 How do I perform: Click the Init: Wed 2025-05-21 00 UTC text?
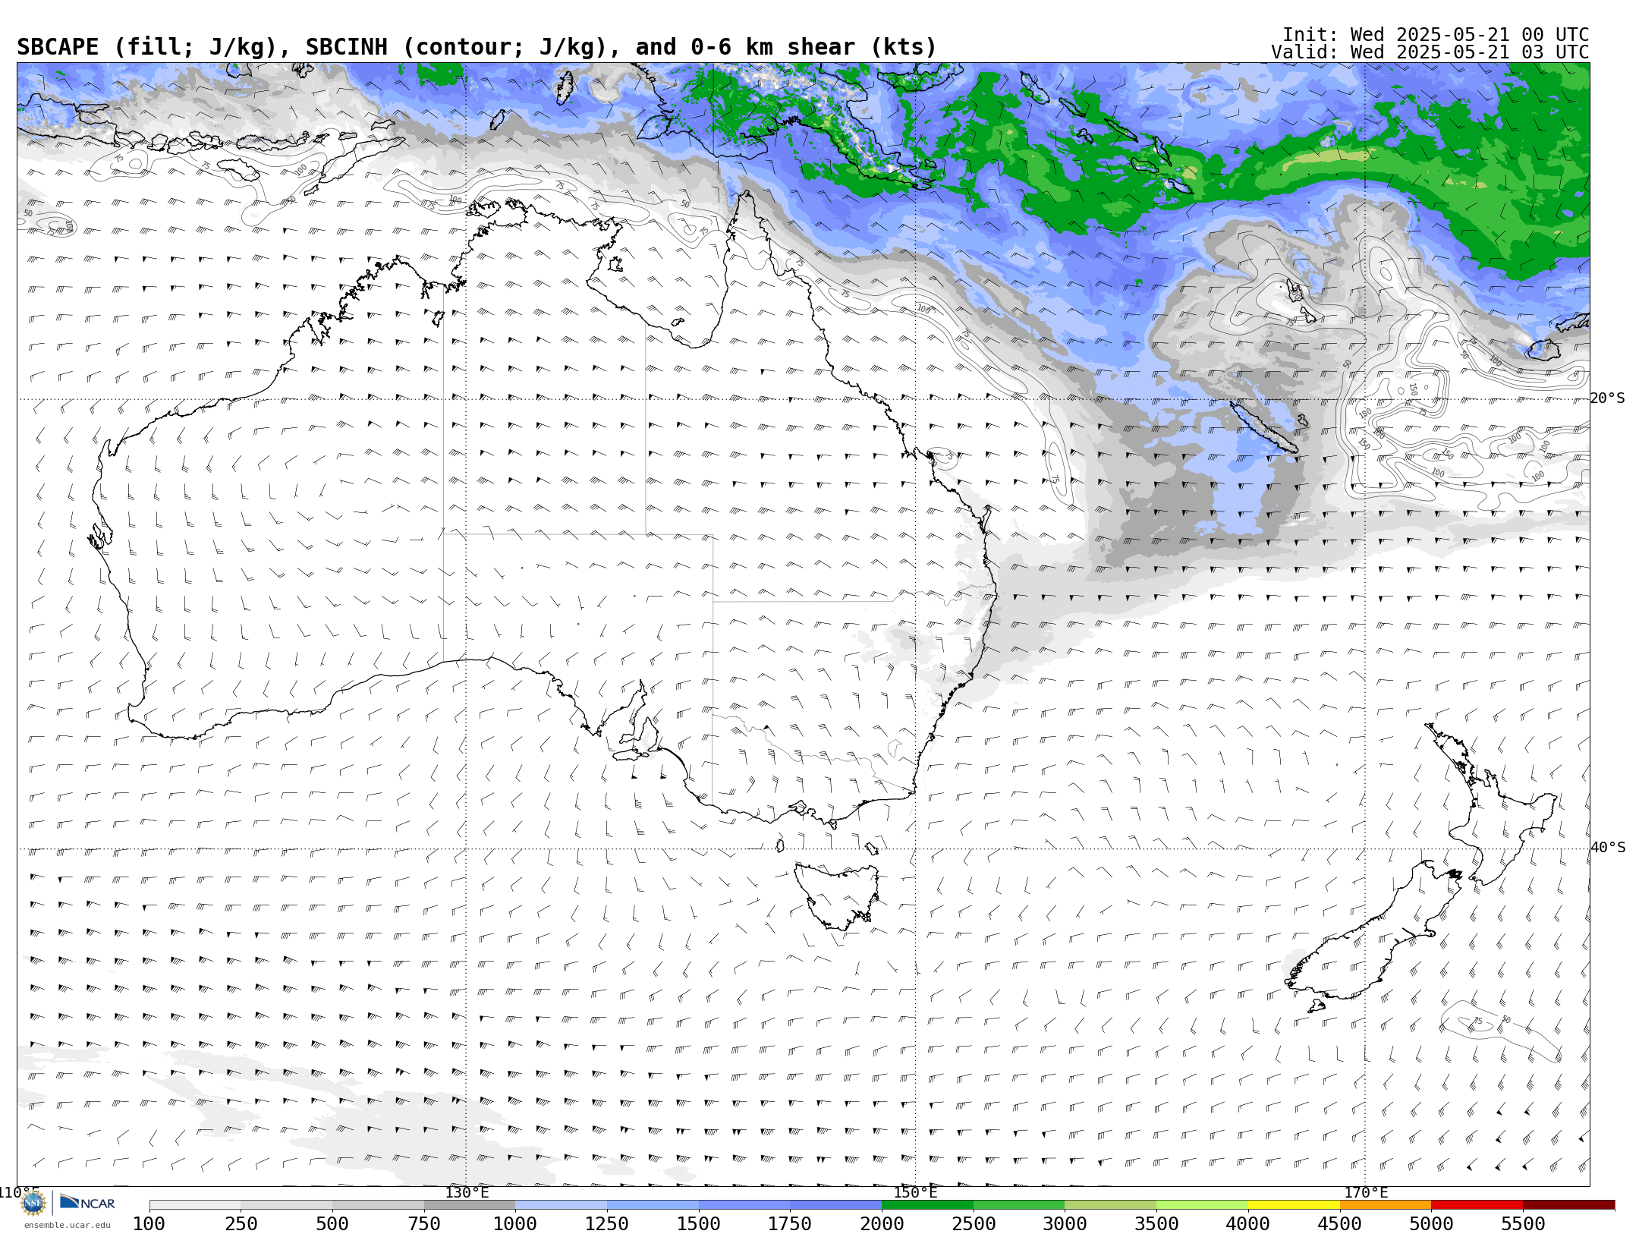(x=1436, y=35)
